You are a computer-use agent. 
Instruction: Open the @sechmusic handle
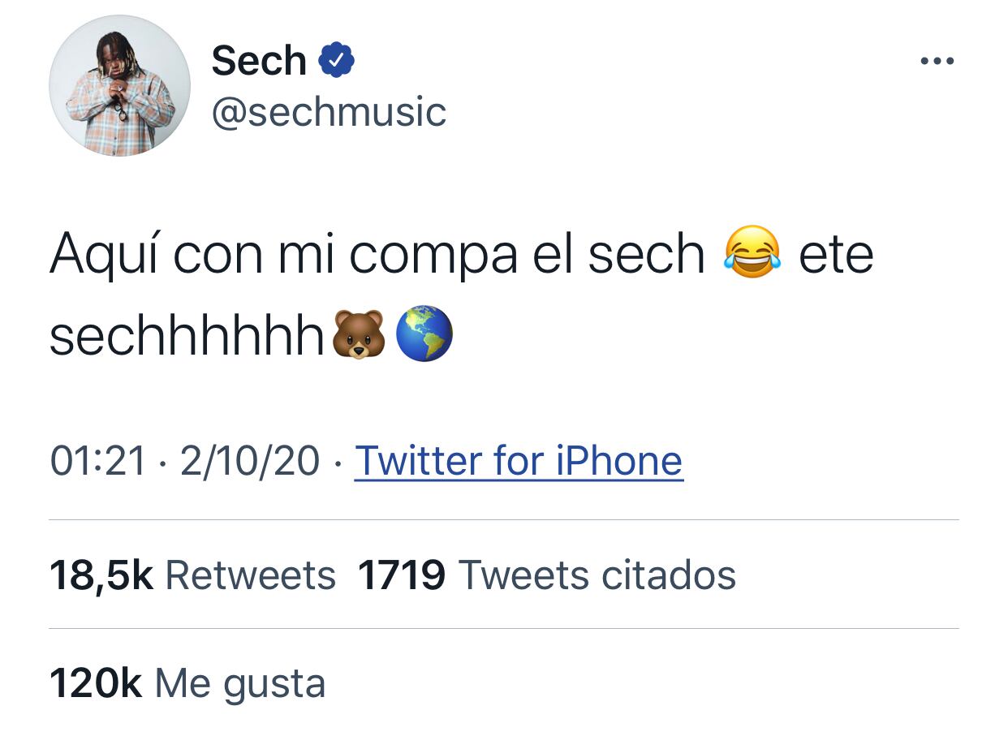(x=329, y=112)
